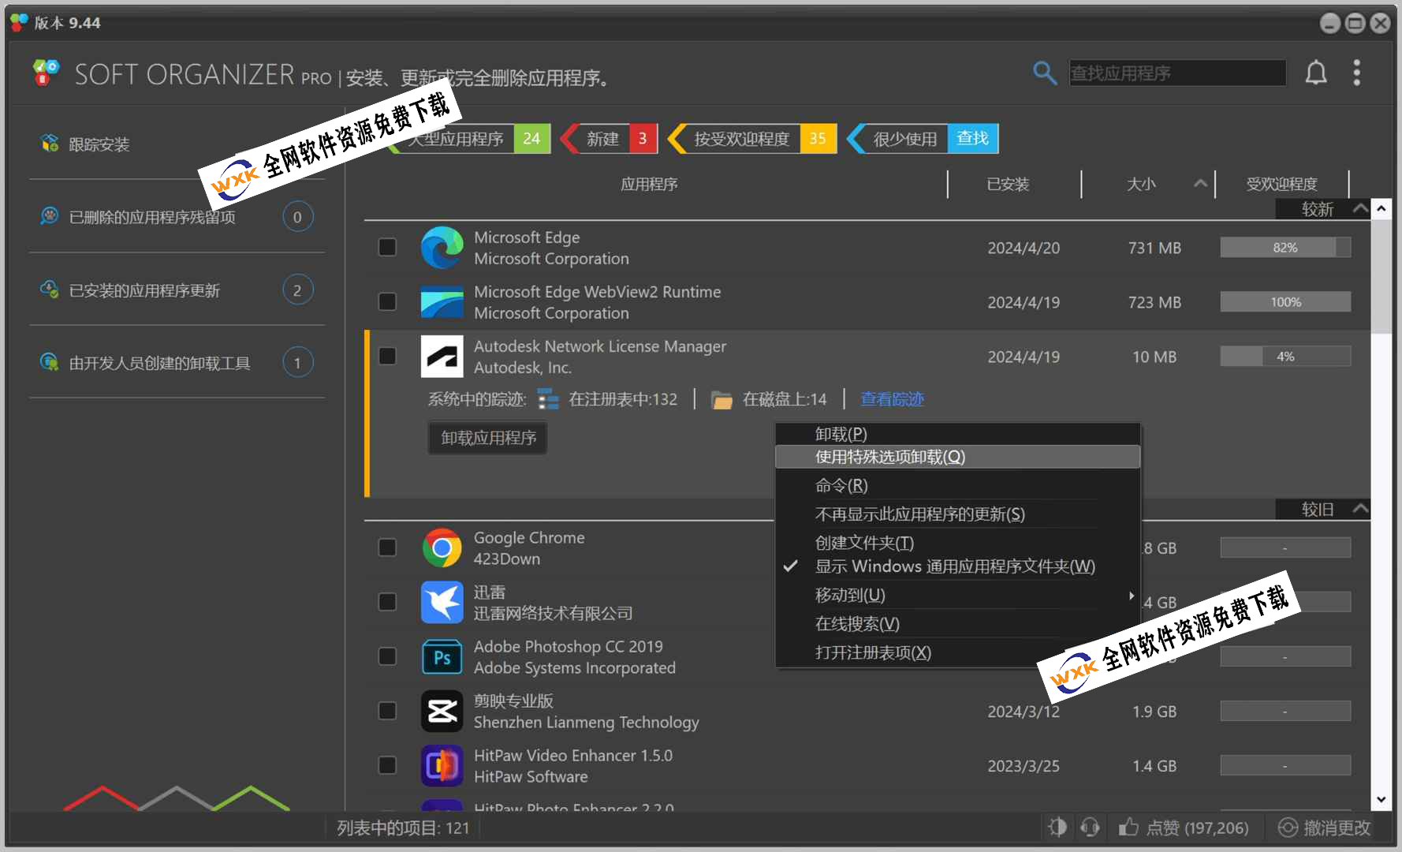This screenshot has width=1402, height=852.
Task: Click the thumbs-up like icon
Action: 1128,827
